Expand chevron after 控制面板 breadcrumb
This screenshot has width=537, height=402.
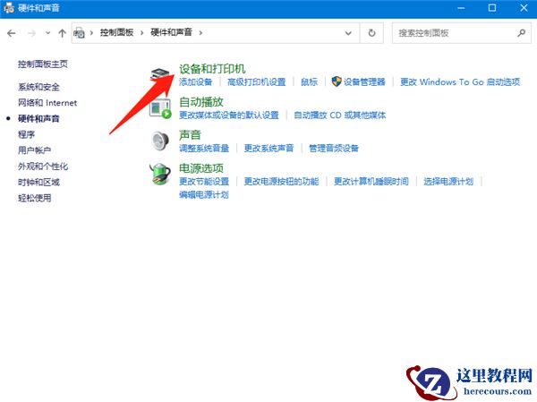(x=141, y=33)
